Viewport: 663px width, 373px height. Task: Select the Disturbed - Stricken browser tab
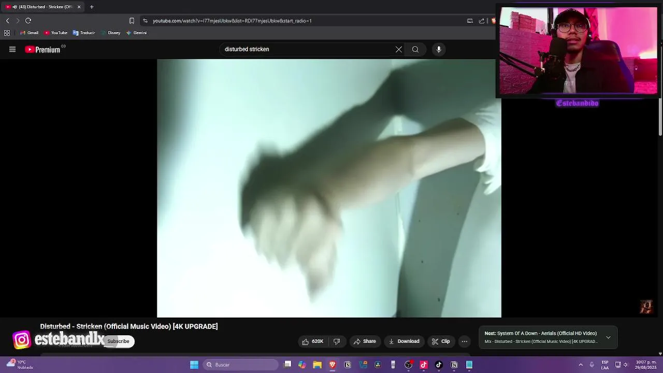42,7
